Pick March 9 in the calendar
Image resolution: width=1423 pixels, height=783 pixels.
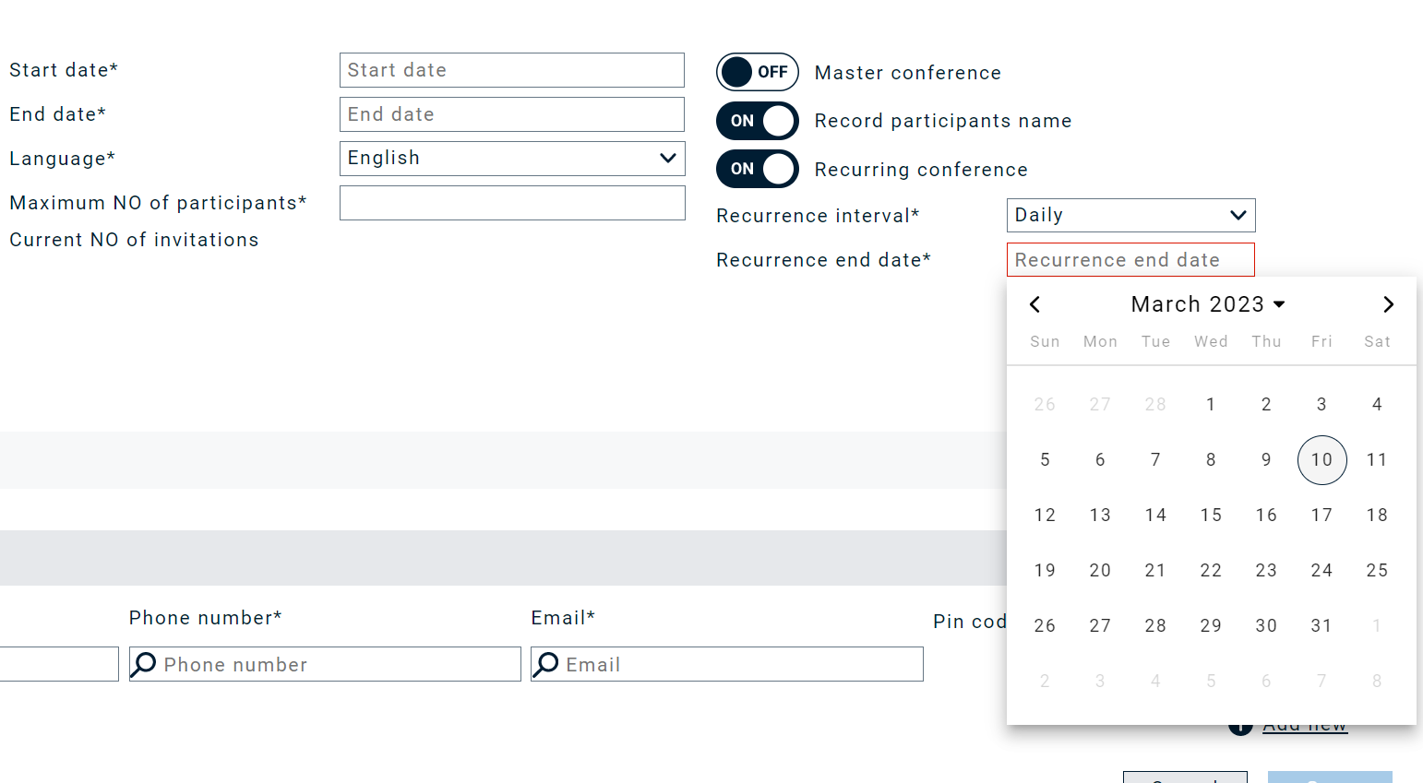click(1266, 460)
